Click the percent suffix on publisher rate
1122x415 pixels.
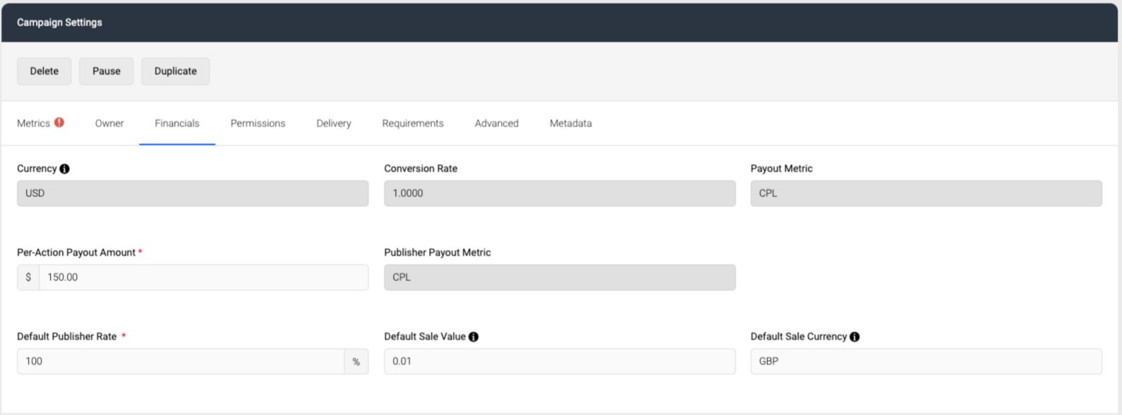click(356, 361)
